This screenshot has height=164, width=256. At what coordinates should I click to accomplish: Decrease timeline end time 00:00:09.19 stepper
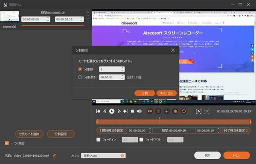pos(218,132)
